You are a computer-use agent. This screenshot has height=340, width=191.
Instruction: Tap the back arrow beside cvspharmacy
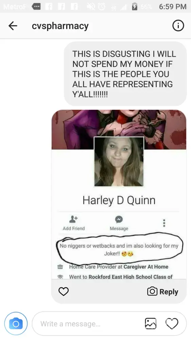coord(13,26)
